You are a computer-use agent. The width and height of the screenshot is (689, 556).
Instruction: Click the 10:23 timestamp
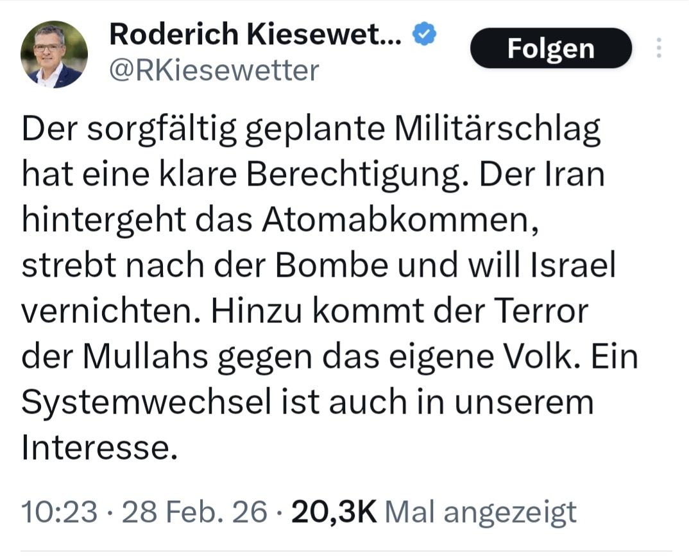(x=60, y=512)
